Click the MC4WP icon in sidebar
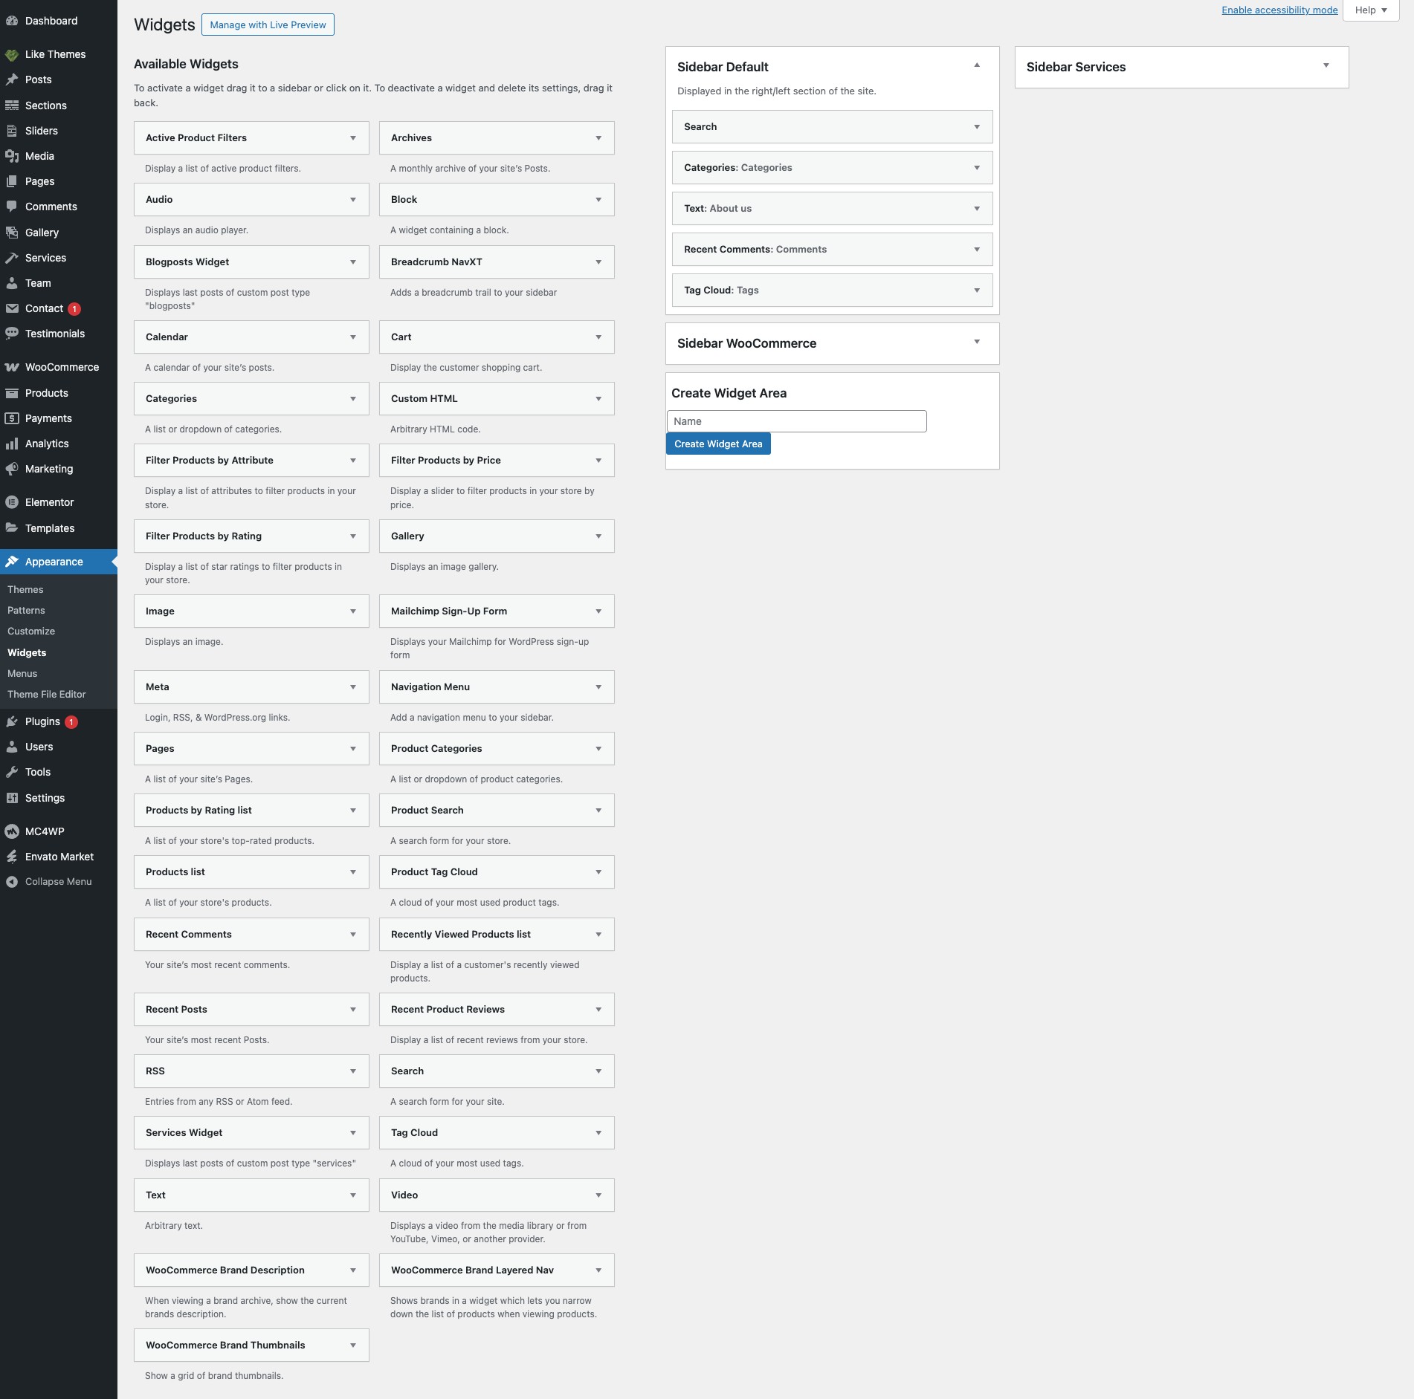 [12, 831]
